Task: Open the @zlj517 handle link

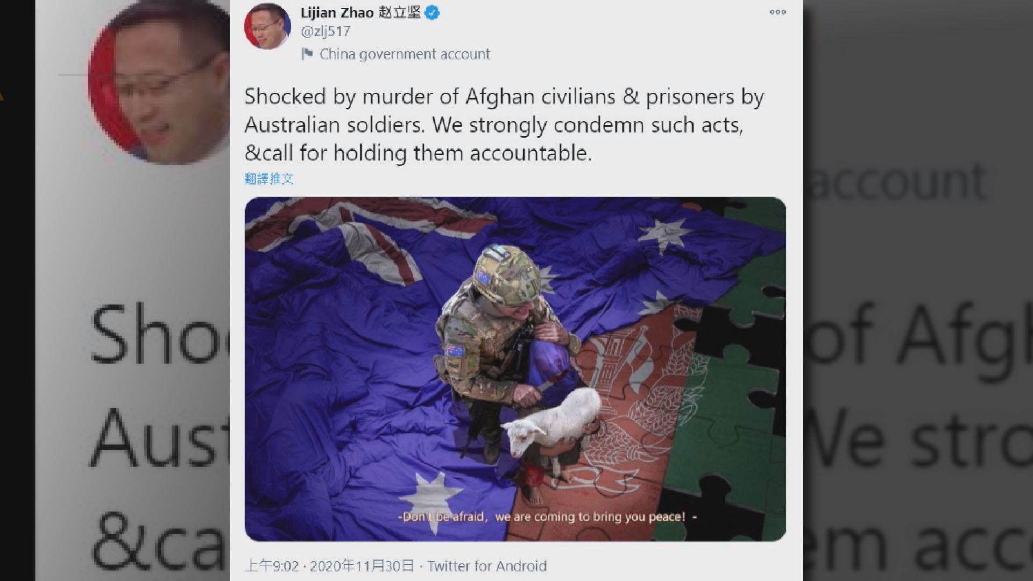Action: tap(326, 31)
